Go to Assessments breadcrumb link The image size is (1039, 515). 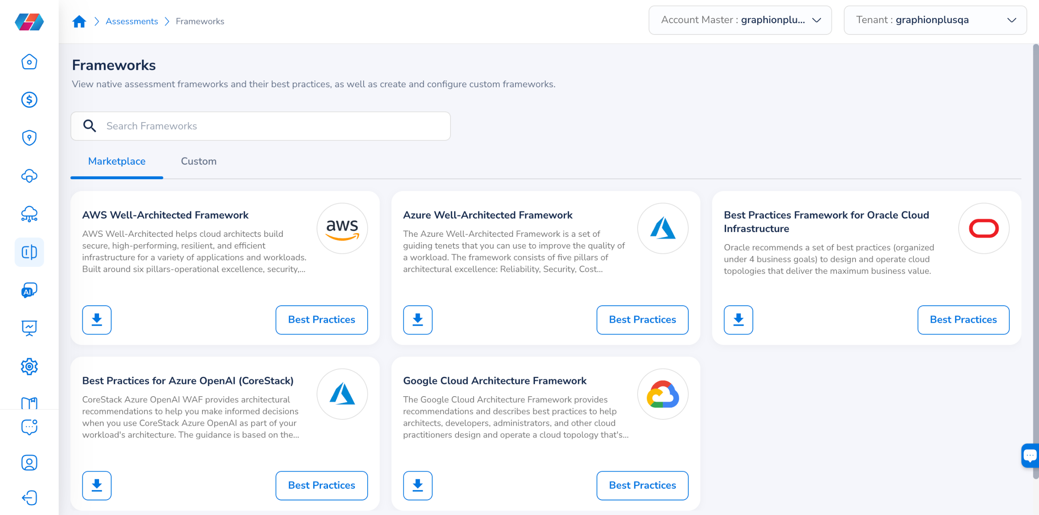point(132,21)
